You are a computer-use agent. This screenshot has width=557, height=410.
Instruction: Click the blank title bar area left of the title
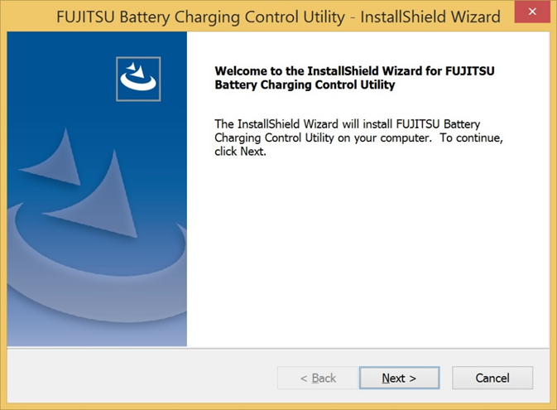click(x=29, y=17)
